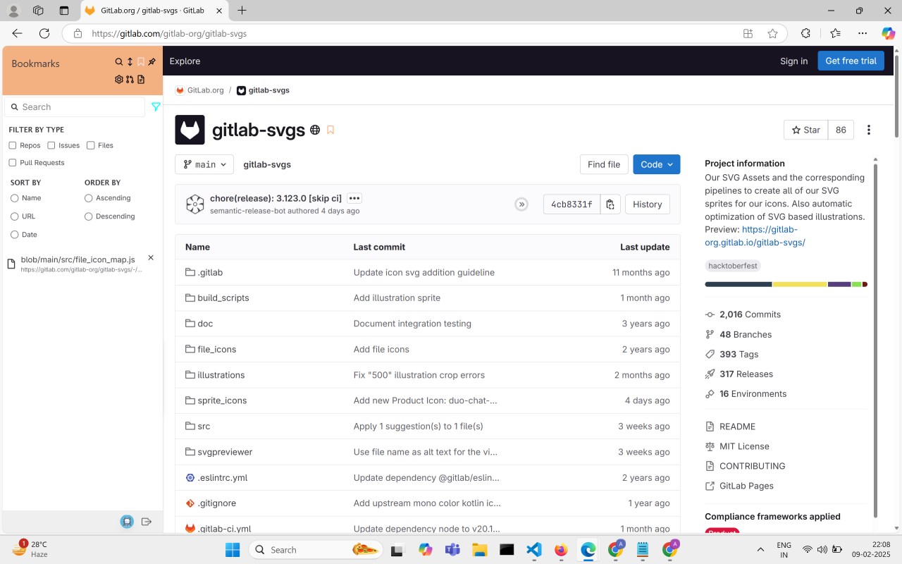Expand commit description ellipsis button
902x564 pixels.
354,199
